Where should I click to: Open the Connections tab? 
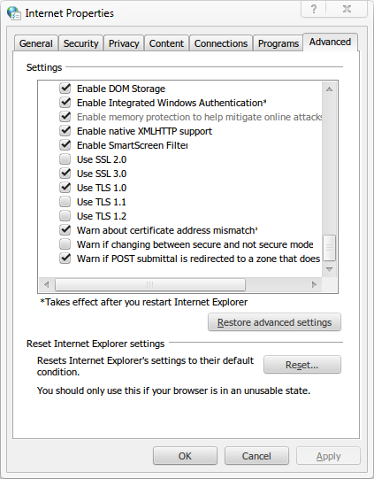coord(221,43)
